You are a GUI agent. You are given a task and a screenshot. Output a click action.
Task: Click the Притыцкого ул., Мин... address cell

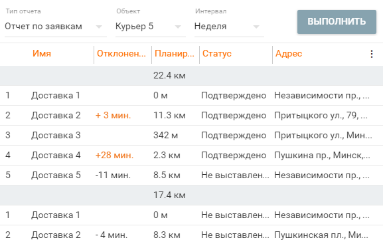[323, 136]
